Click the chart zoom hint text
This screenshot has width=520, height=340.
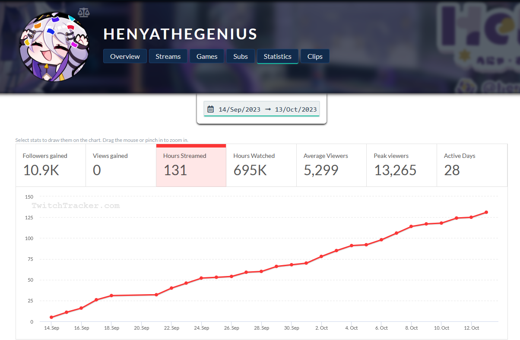point(101,140)
